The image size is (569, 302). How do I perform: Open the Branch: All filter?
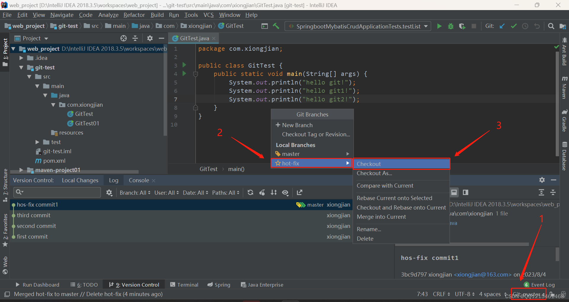(135, 193)
